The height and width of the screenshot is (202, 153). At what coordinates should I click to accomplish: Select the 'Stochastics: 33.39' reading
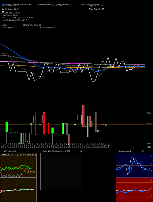(10, 15)
